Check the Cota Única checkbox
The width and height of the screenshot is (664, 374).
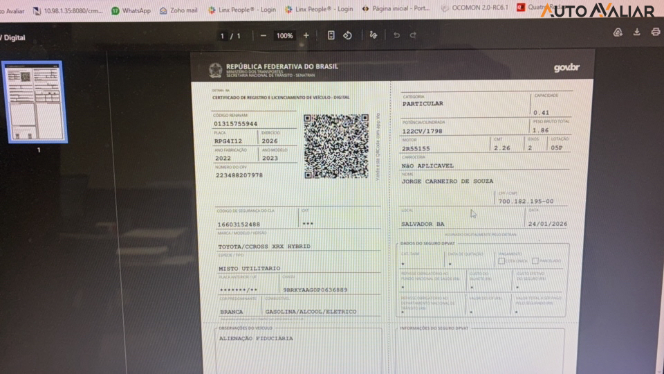tap(501, 261)
